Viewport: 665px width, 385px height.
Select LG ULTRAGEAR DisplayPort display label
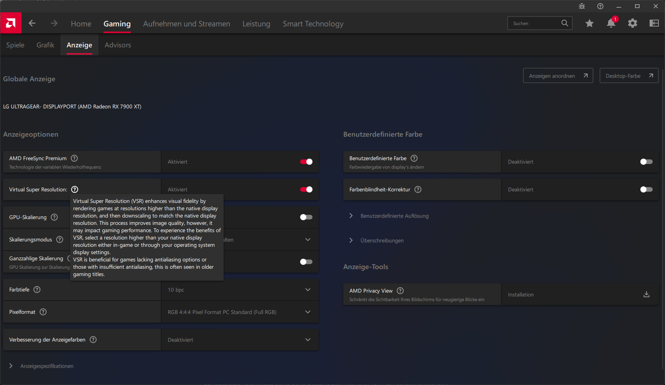[x=72, y=107]
